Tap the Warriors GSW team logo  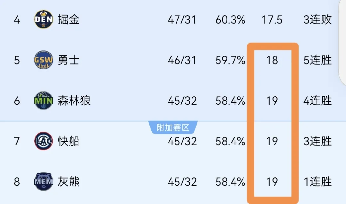click(x=44, y=60)
